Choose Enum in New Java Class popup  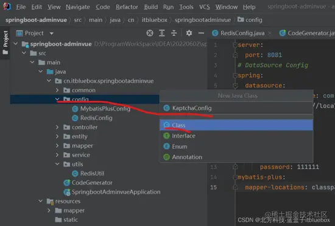(236, 146)
